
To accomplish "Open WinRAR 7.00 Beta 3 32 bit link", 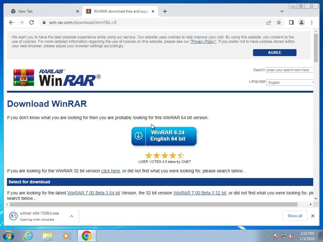I will tap(200, 193).
